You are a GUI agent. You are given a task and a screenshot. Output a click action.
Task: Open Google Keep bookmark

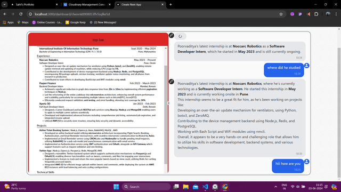[x=76, y=22]
